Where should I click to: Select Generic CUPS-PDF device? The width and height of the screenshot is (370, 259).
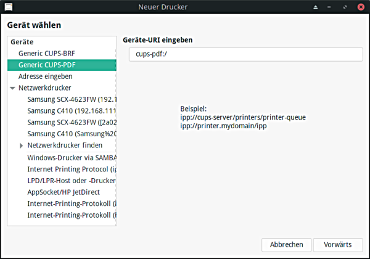[46, 65]
